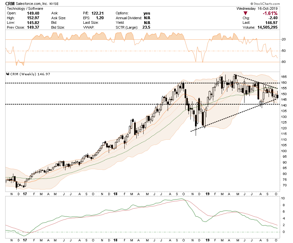This screenshot has height=243, width=293.
Task: Click the CRM ticker symbol in the header
Action: click(10, 4)
